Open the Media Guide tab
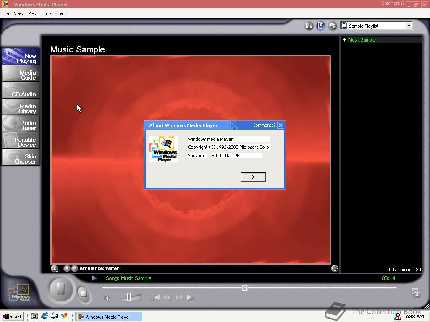The image size is (430, 322). point(21,74)
